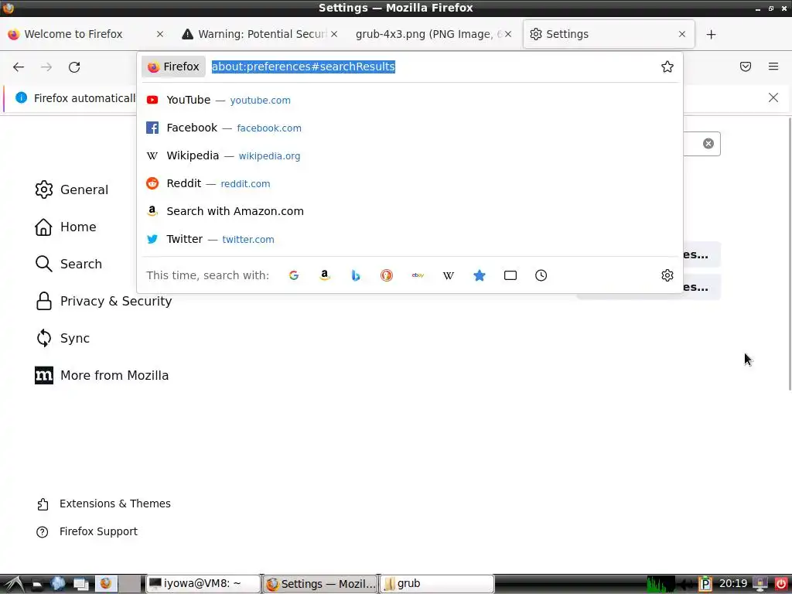Dismiss the Firefox notification bar
Viewport: 792px width, 594px height.
[773, 97]
